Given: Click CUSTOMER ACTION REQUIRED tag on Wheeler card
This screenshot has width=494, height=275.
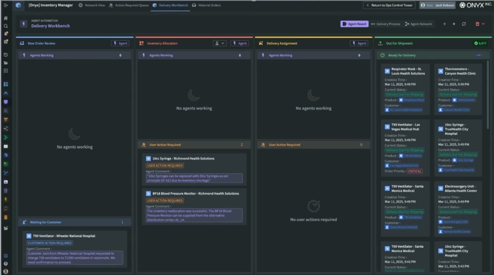Looking at the screenshot, I should (50, 243).
